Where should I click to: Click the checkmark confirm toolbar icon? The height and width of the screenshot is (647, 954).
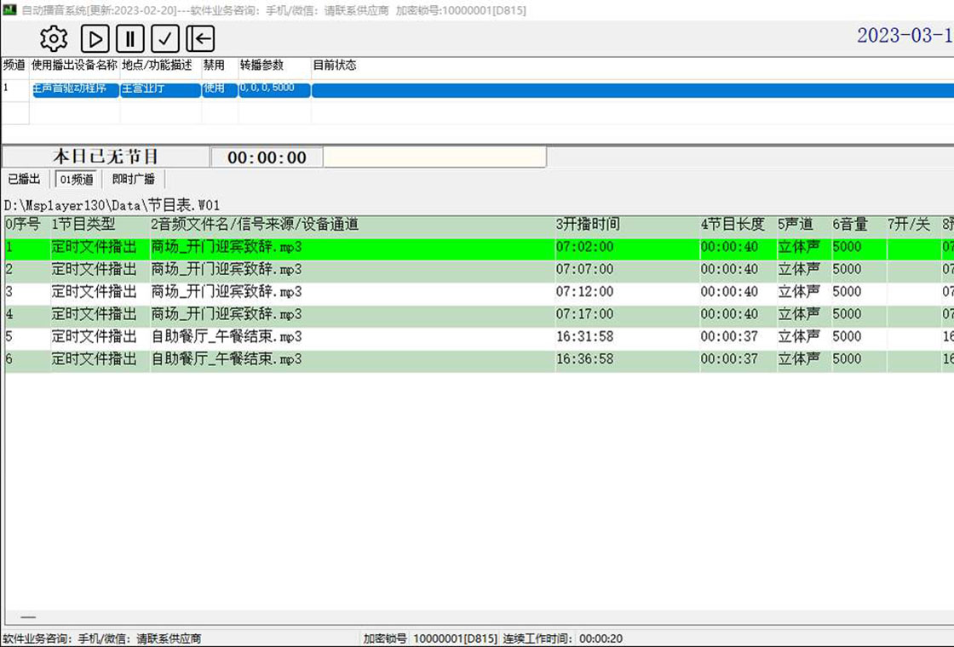165,39
